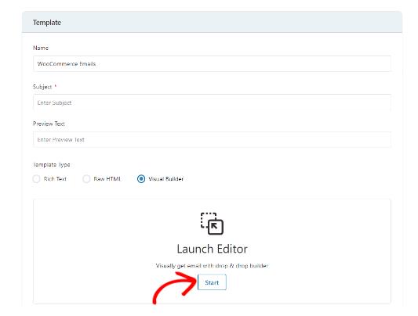
Task: Click the Template panel header title
Action: [x=47, y=23]
